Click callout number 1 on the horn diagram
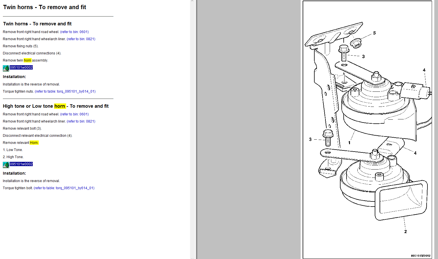Image resolution: width=438 pixels, height=259 pixels. pyautogui.click(x=349, y=143)
